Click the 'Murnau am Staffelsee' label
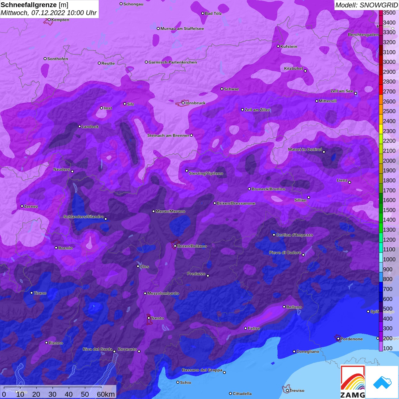399x399 pixels. (x=182, y=28)
